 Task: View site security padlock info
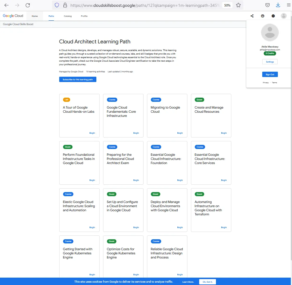click(65, 5)
